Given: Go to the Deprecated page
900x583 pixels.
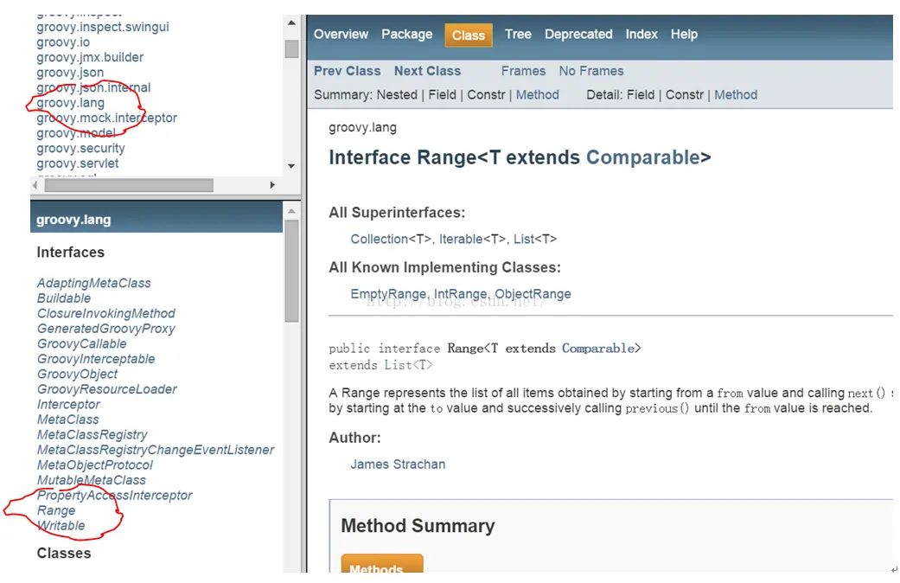Looking at the screenshot, I should [578, 35].
